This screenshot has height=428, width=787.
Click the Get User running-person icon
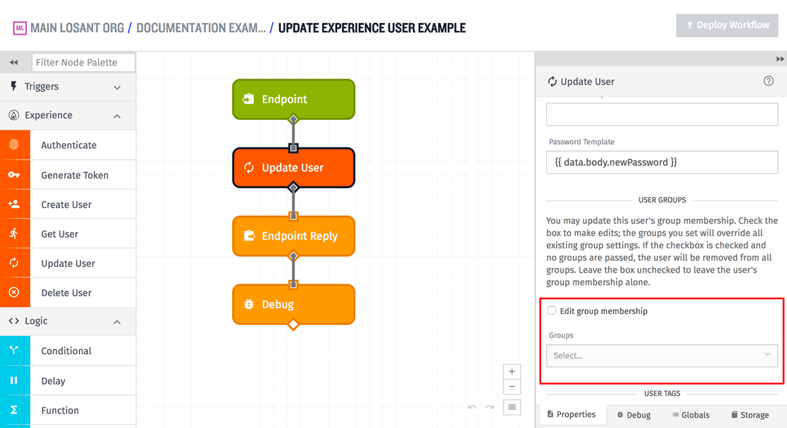coord(14,234)
